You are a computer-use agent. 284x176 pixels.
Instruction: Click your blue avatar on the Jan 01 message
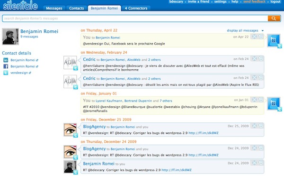[274, 103]
